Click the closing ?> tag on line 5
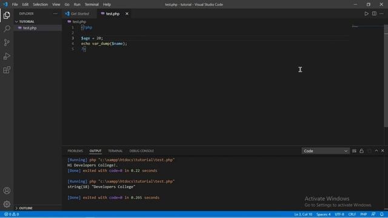This screenshot has width=388, height=218. point(84,49)
